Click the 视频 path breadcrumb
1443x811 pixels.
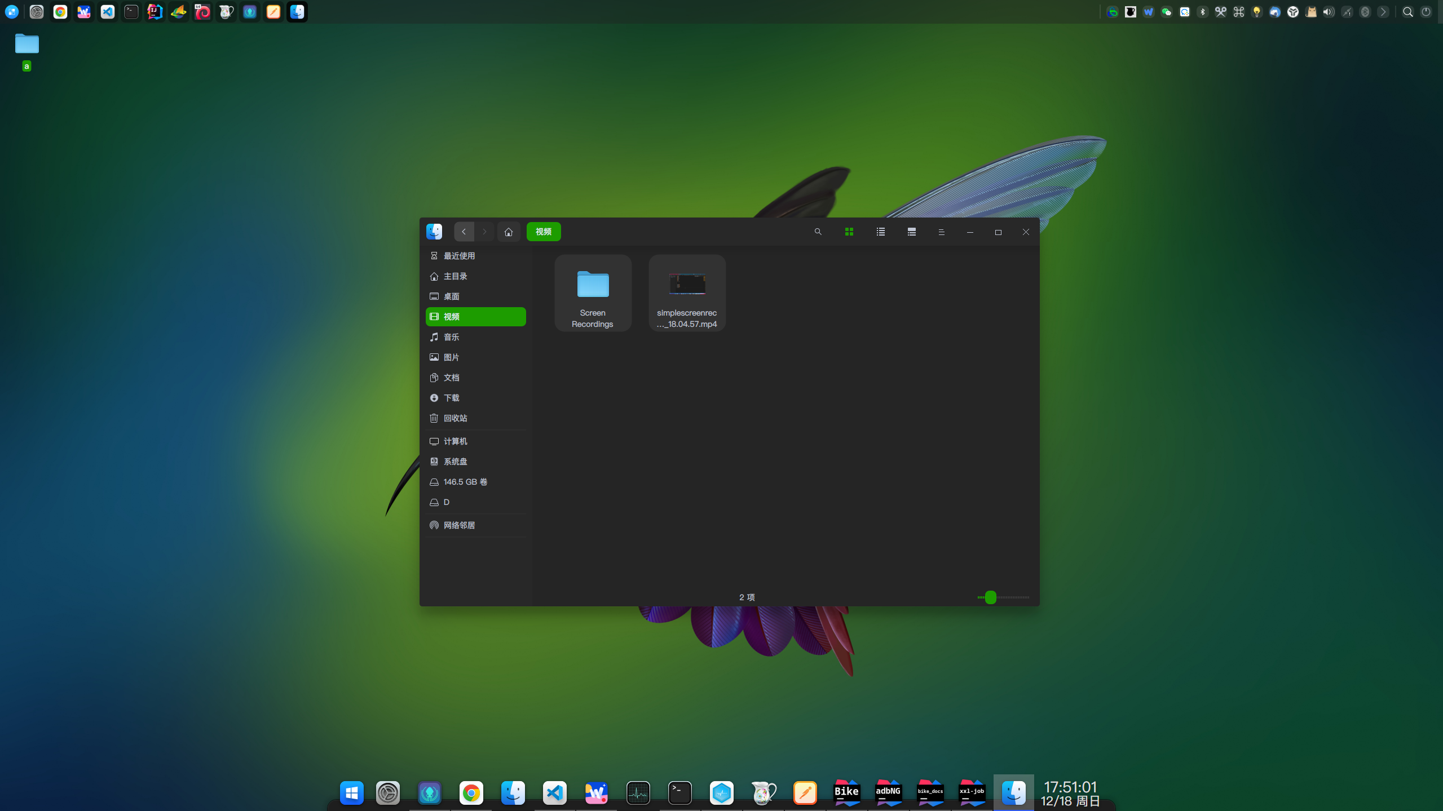click(x=544, y=232)
